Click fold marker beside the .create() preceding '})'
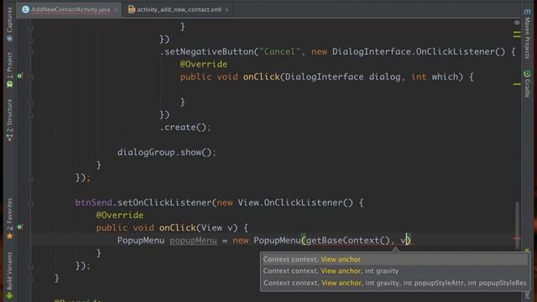537x302 pixels. 31,116
